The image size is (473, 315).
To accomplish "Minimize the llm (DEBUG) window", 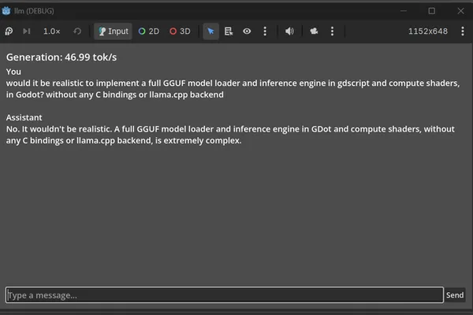I will [x=404, y=11].
